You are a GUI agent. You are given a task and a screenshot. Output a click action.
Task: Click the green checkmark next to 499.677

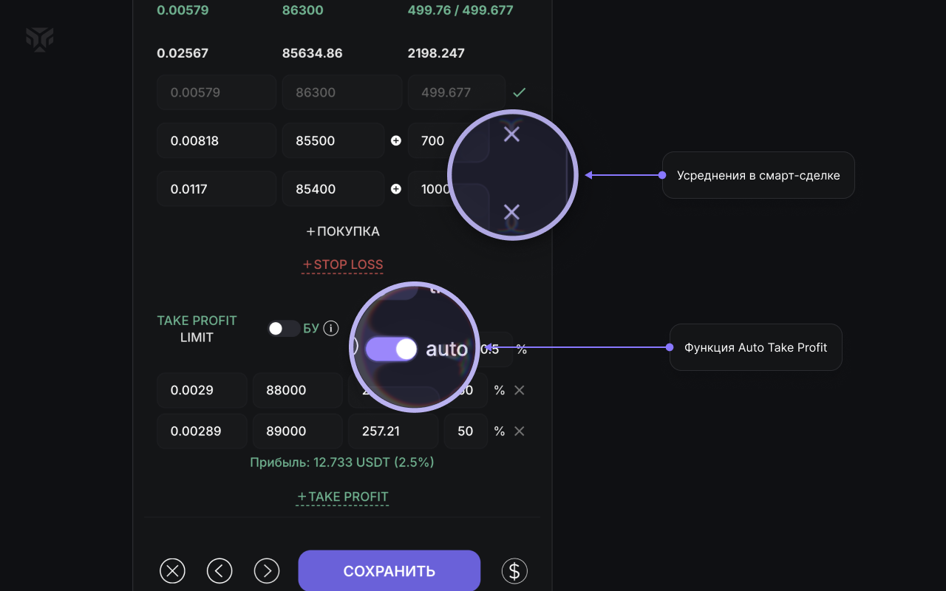(520, 92)
